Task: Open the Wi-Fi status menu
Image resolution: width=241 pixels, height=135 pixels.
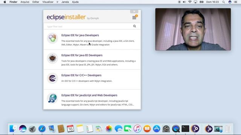Action: [190, 2]
